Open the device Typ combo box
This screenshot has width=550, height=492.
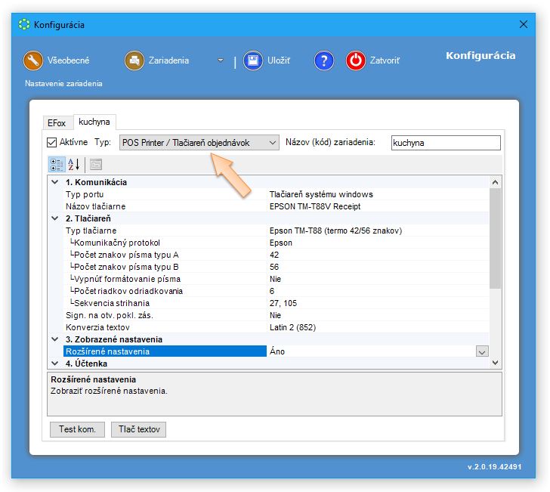(x=199, y=142)
